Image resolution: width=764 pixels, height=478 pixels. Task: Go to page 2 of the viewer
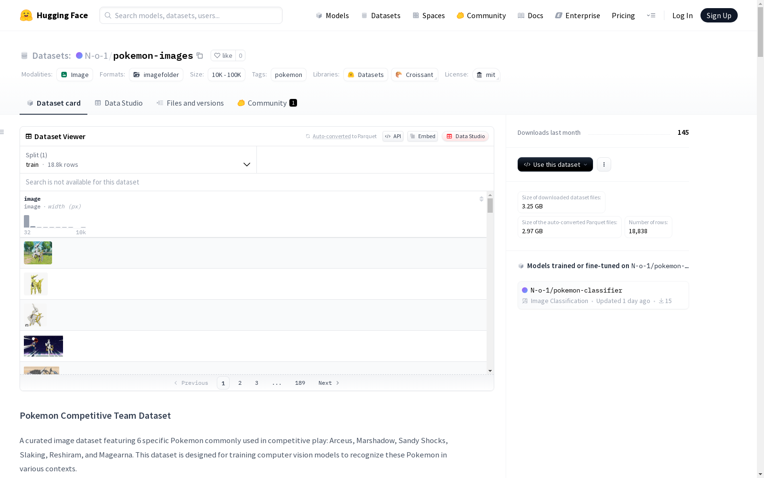(x=240, y=383)
